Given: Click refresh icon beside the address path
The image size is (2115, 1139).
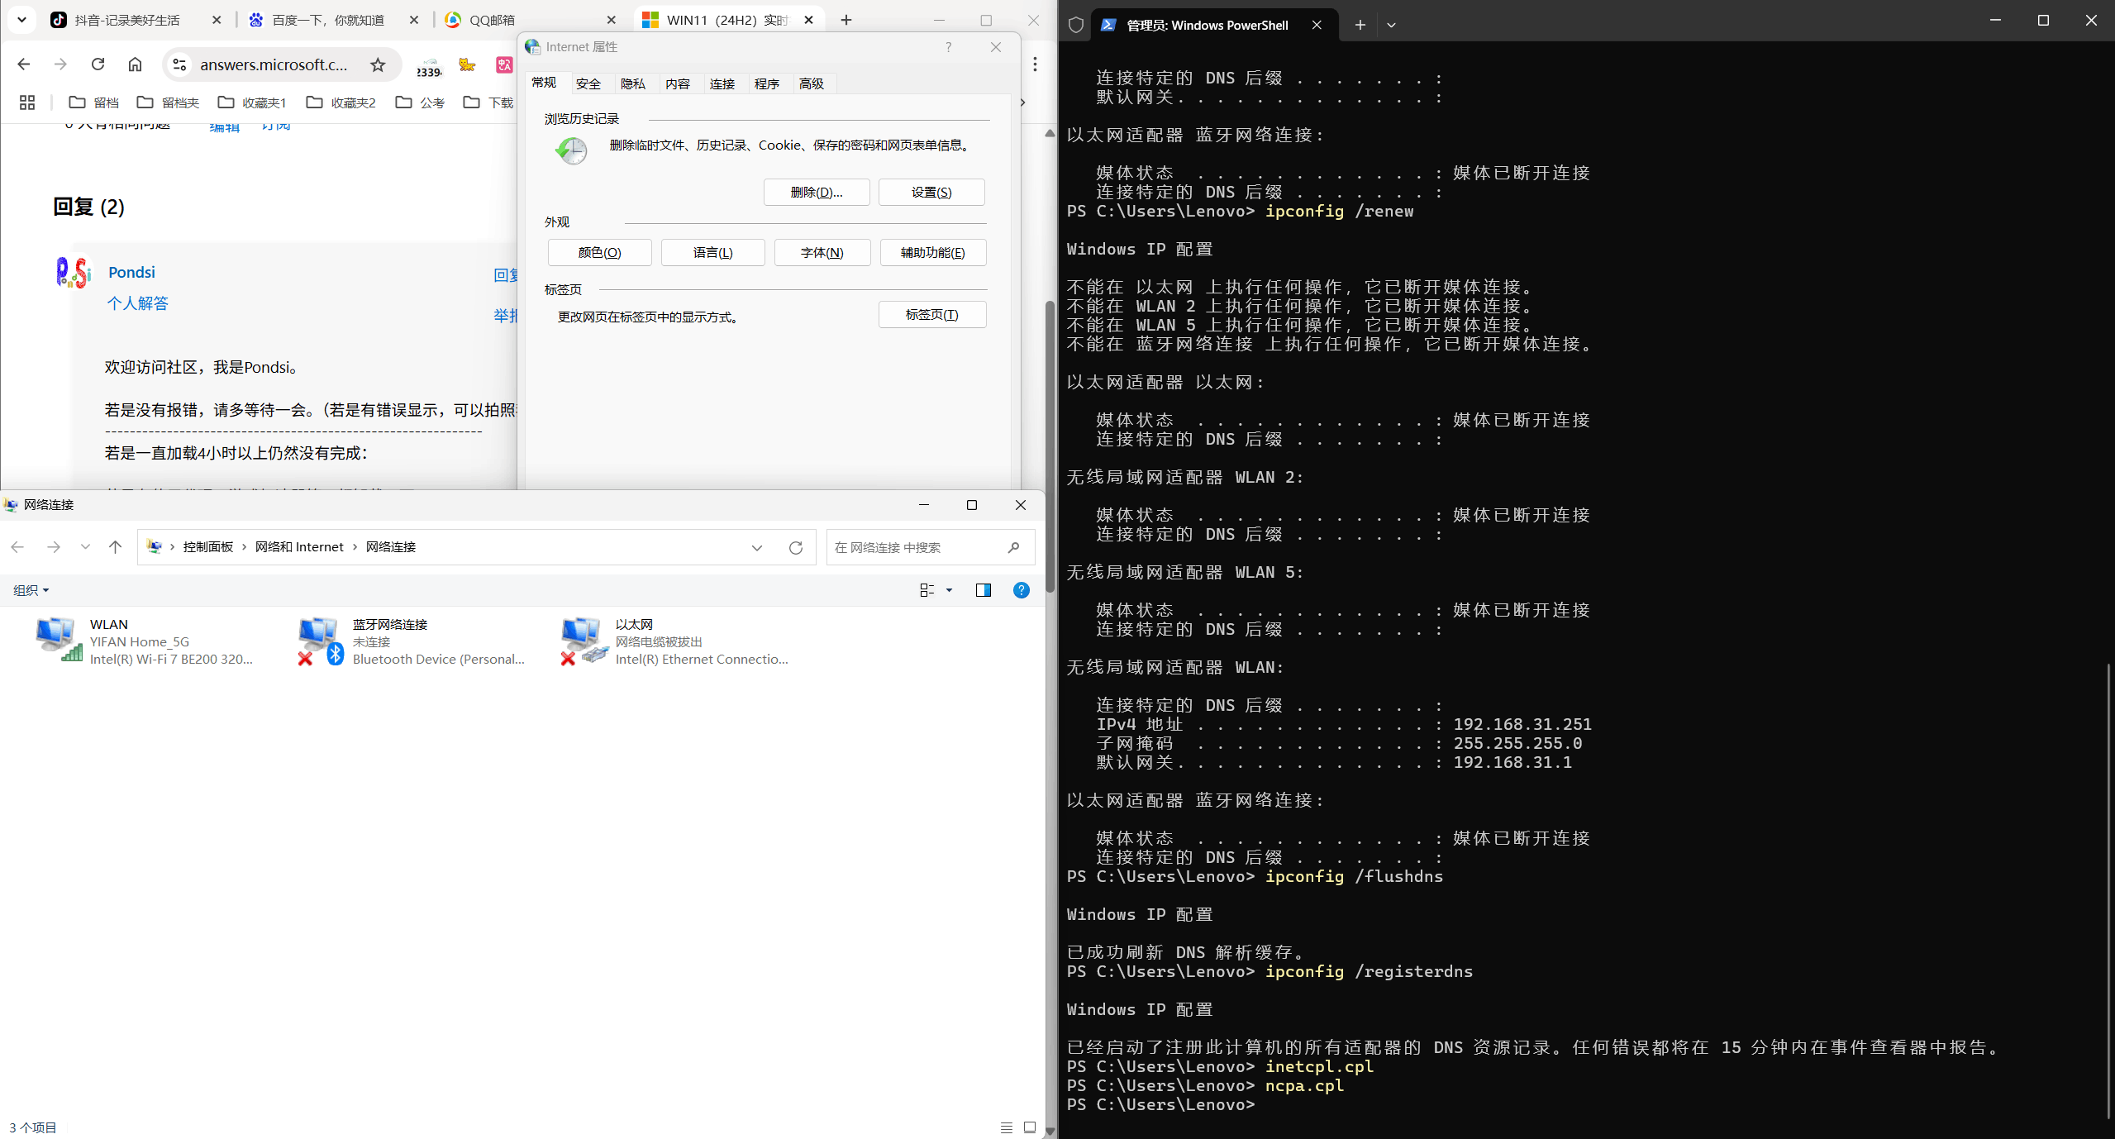Looking at the screenshot, I should coord(795,547).
